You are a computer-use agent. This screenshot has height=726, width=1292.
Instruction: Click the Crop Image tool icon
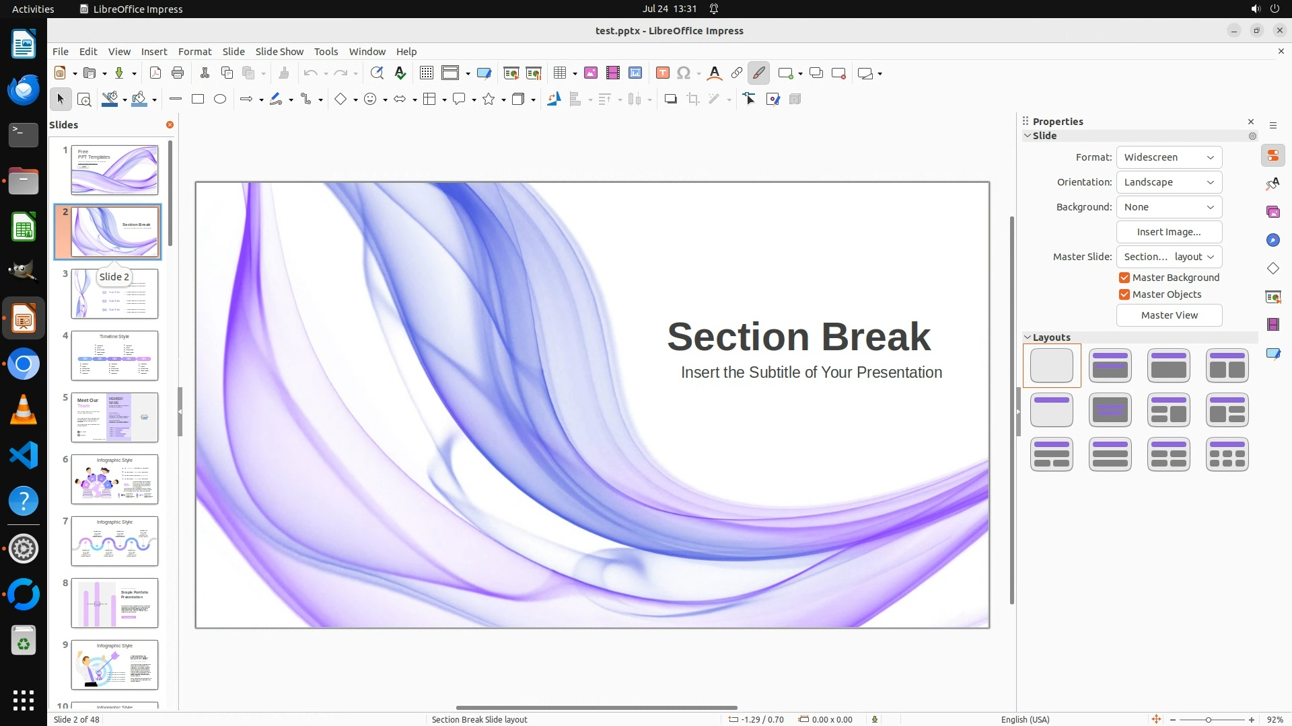point(692,99)
